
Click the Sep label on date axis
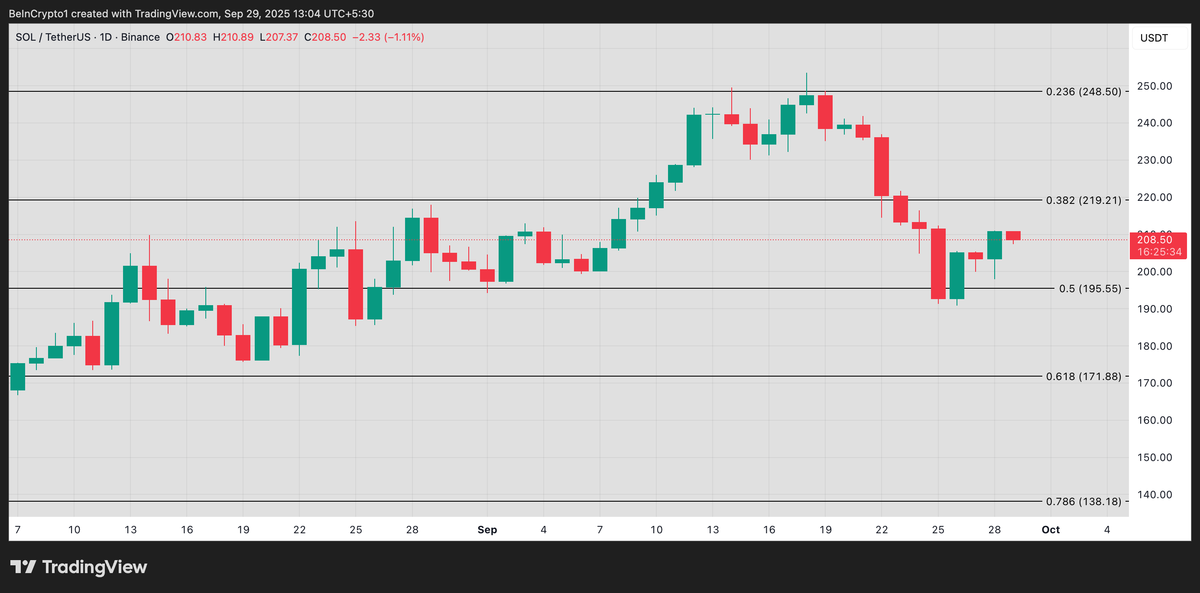click(x=487, y=530)
